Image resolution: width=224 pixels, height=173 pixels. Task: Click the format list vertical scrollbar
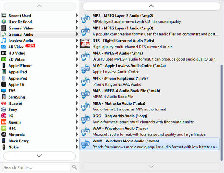tap(221, 104)
